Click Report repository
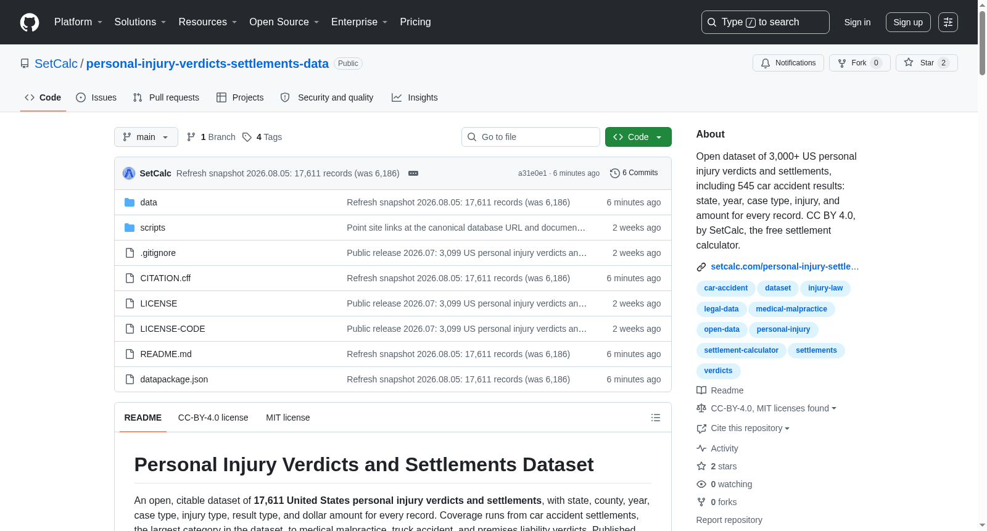This screenshot has width=987, height=531. [729, 520]
